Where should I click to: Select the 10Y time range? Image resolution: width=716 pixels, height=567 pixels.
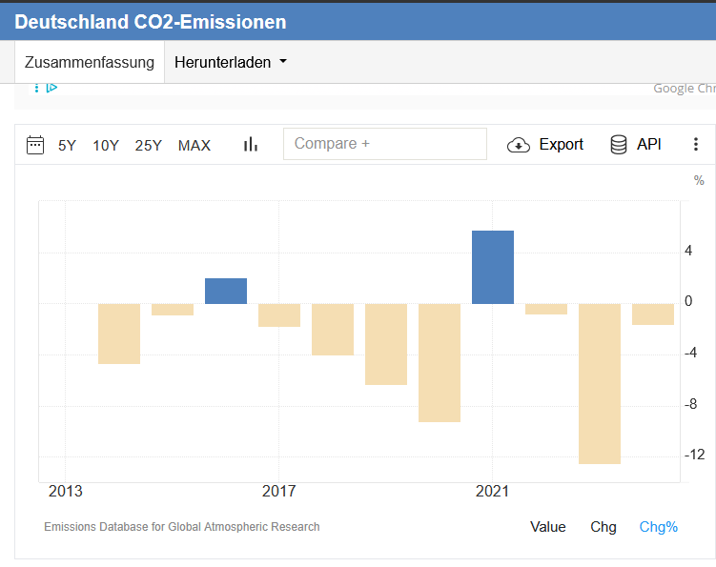tap(106, 146)
